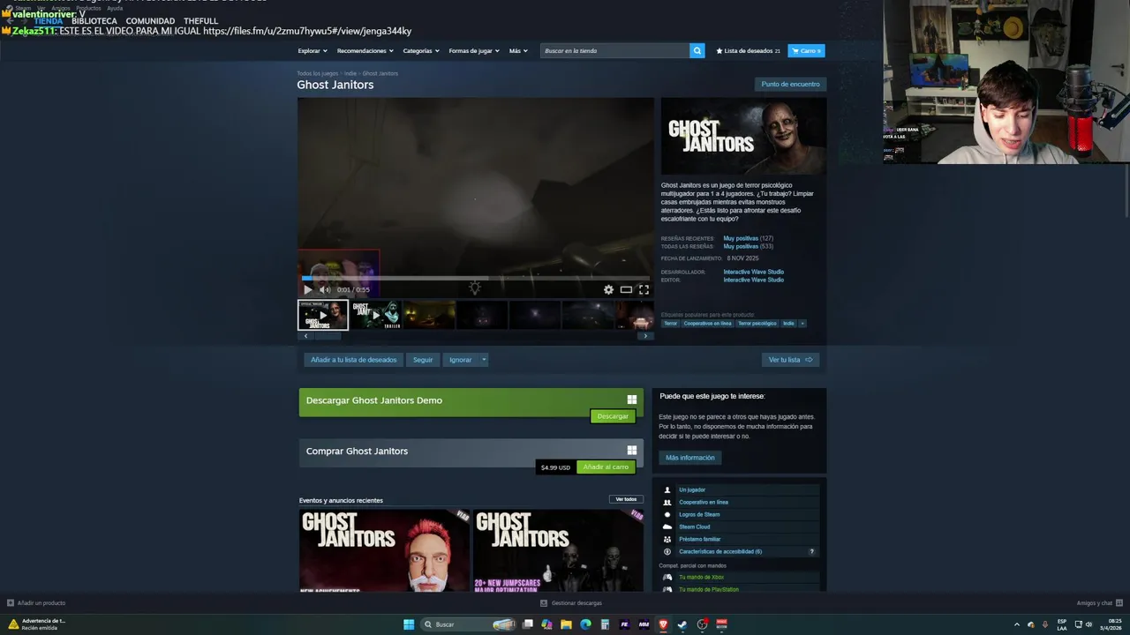
Task: Type in the 'Buscar en la tienda' field
Action: click(x=615, y=51)
